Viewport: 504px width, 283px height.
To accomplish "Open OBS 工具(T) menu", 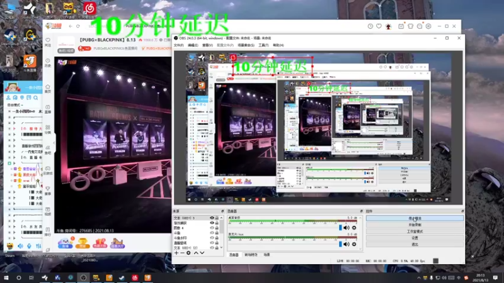I will [263, 45].
